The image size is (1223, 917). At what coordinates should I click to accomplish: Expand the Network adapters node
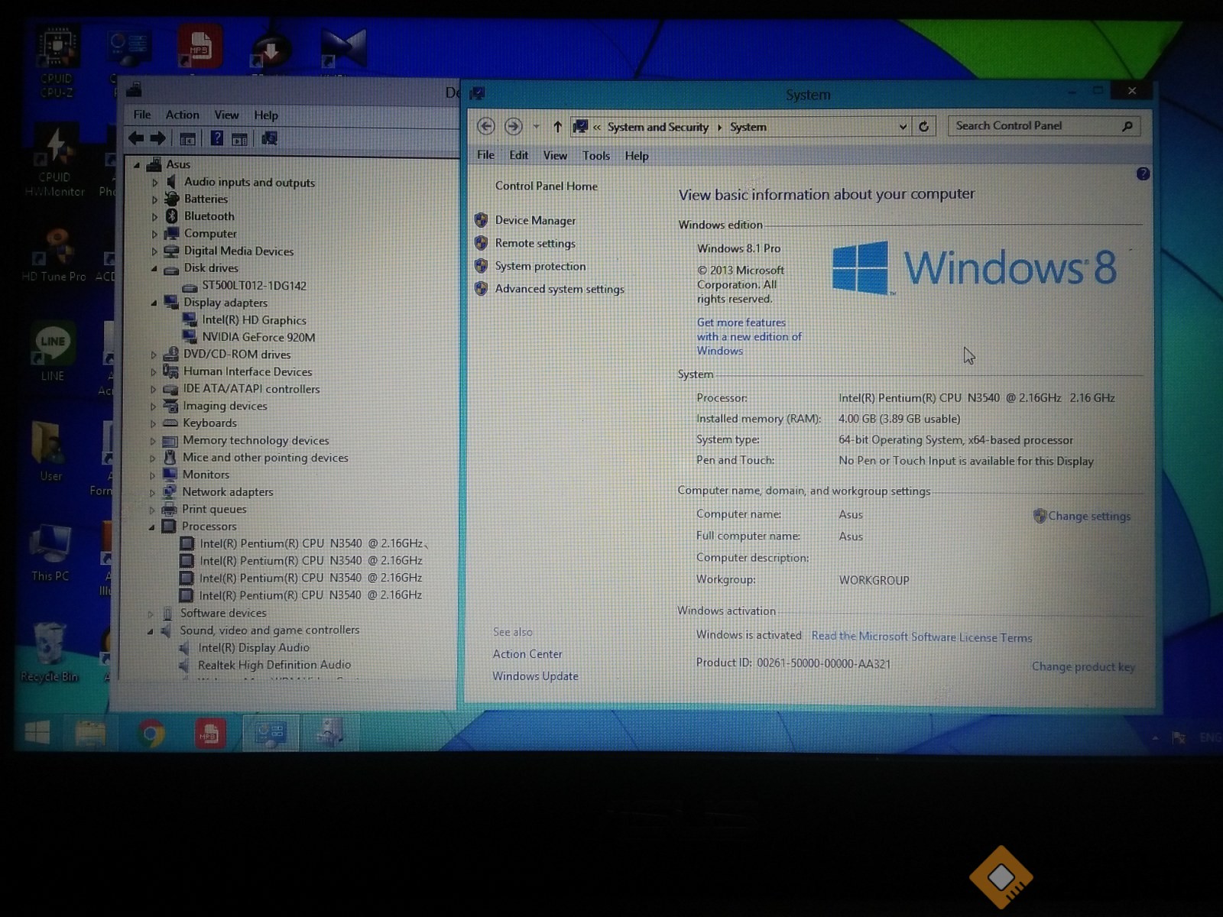click(x=152, y=493)
